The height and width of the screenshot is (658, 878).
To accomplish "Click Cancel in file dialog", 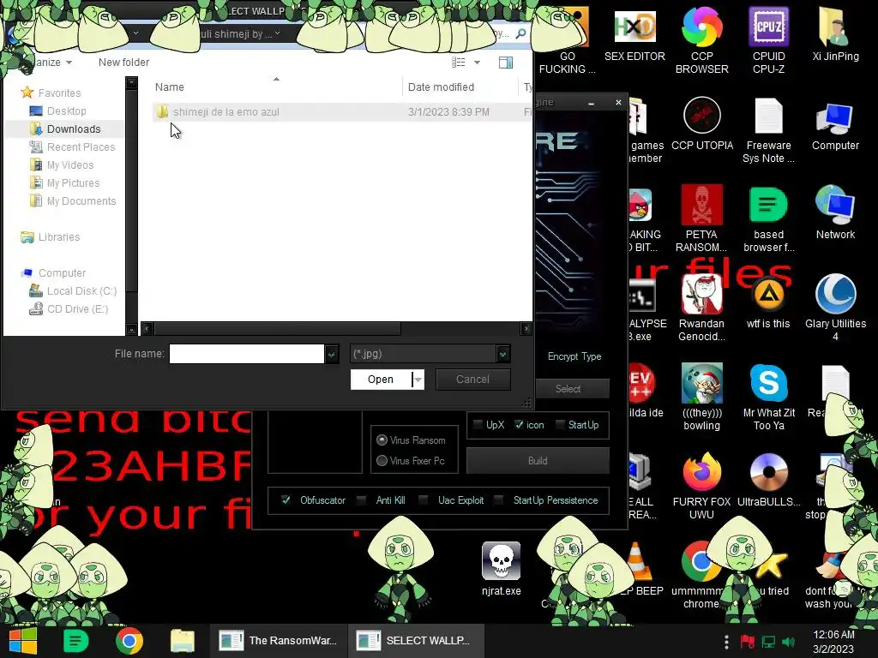I will pyautogui.click(x=472, y=380).
